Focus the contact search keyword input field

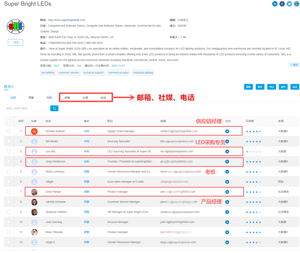coord(25,109)
